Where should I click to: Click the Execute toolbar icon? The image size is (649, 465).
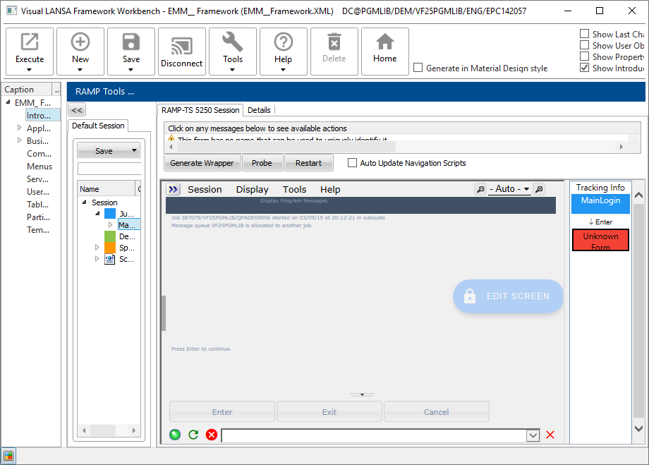pyautogui.click(x=30, y=42)
